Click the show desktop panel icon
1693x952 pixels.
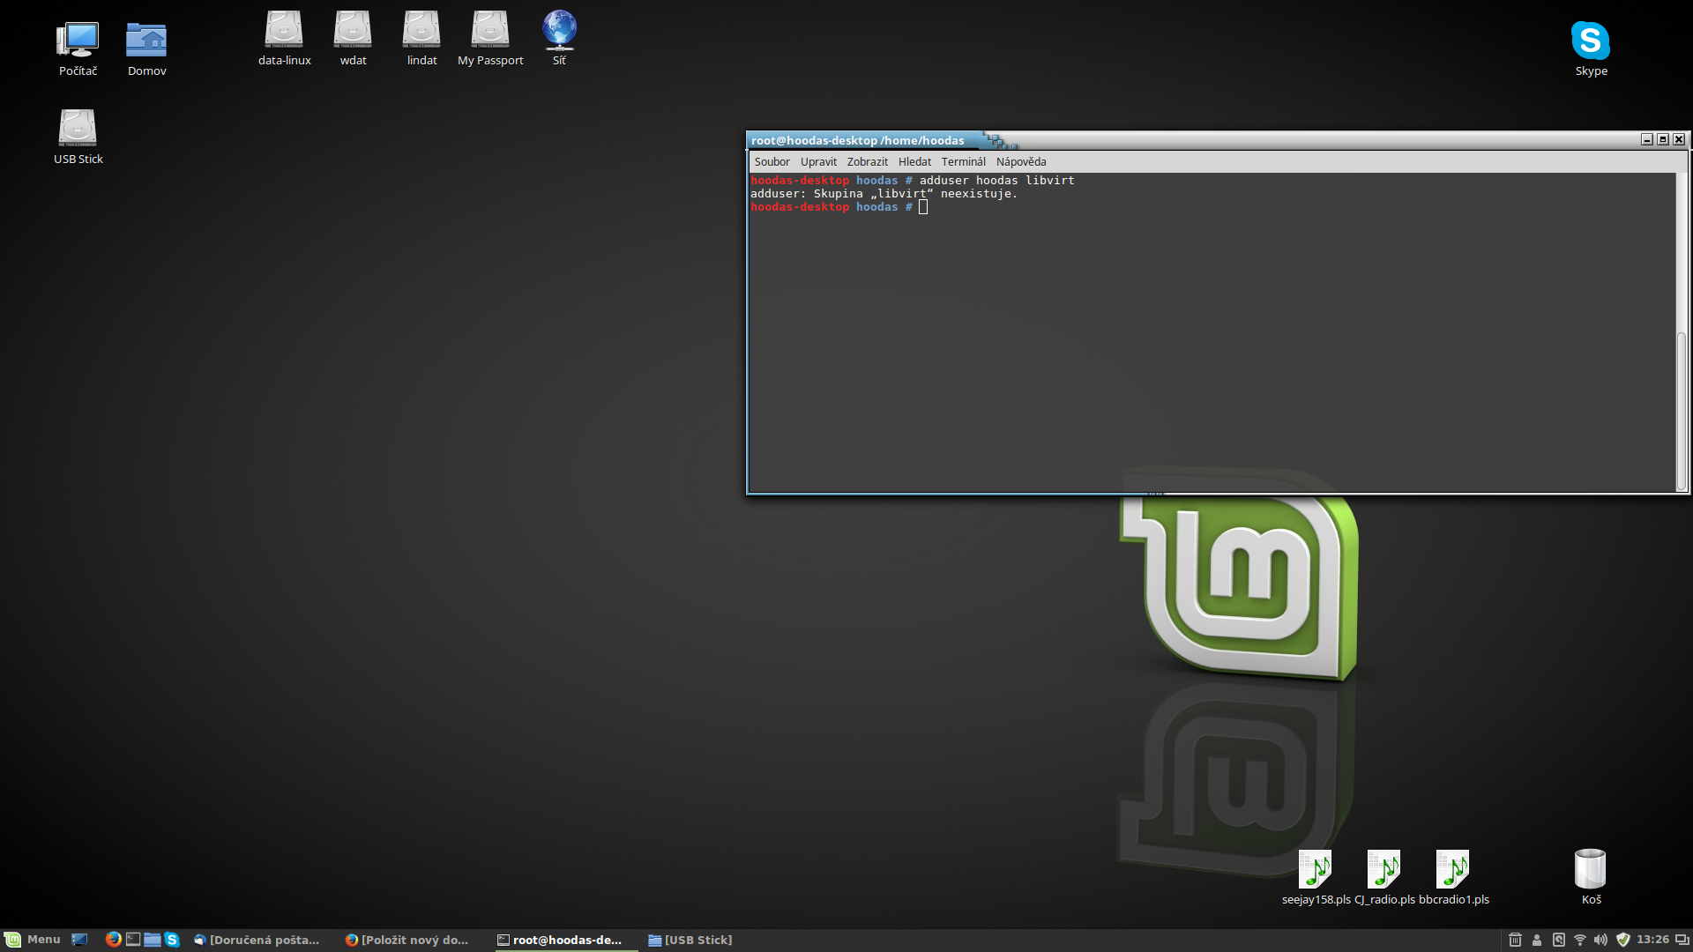point(79,940)
